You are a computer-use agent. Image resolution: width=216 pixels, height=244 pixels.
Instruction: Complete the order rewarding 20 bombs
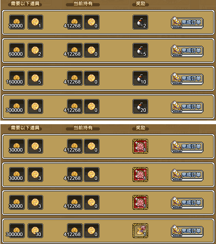[187, 107]
